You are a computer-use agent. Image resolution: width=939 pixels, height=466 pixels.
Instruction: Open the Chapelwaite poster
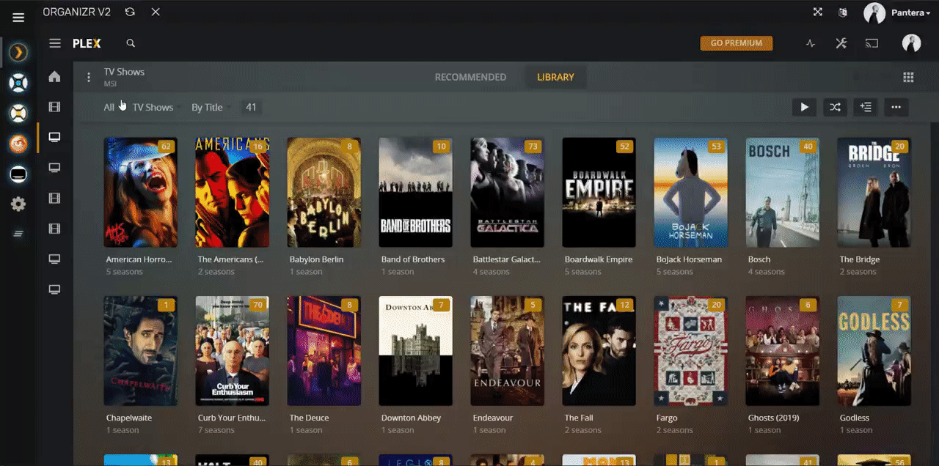pyautogui.click(x=140, y=351)
